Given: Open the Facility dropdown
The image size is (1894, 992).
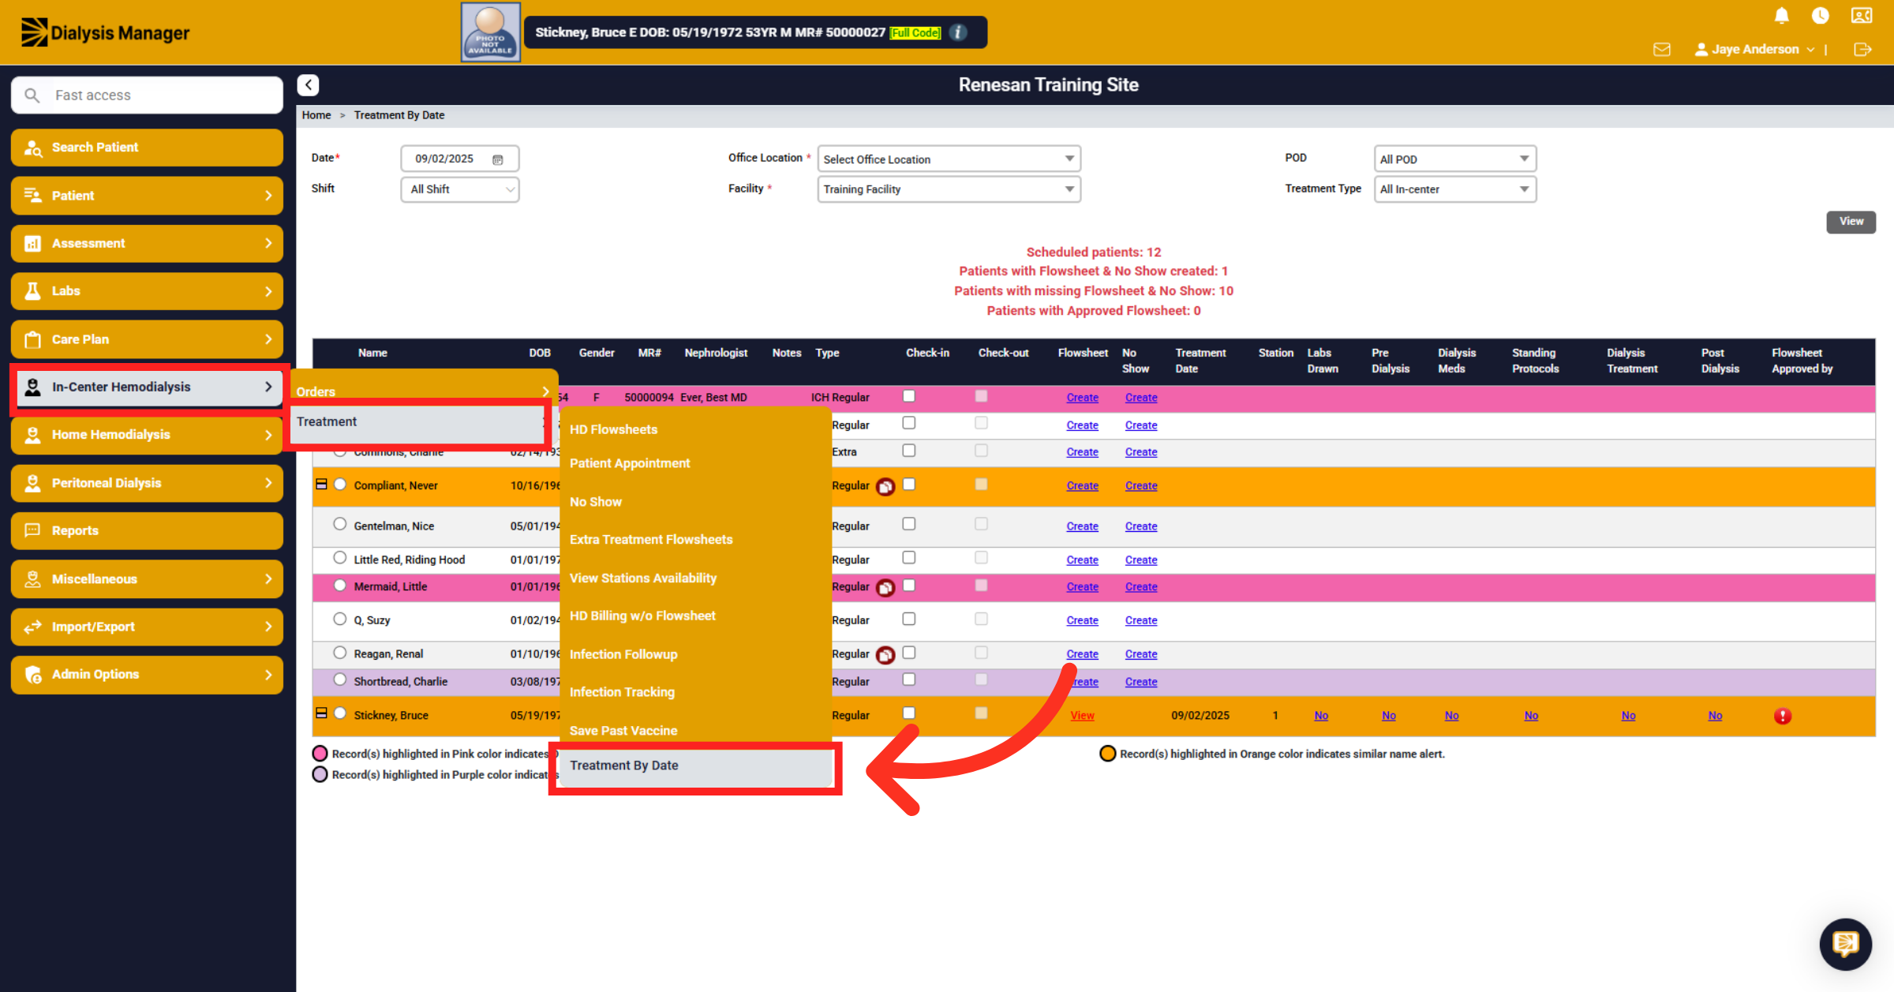Looking at the screenshot, I should 949,189.
